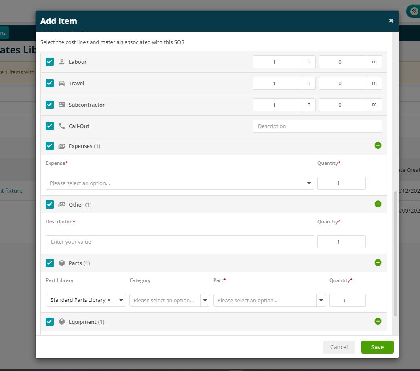Click the Other Quantity field

tap(341, 242)
